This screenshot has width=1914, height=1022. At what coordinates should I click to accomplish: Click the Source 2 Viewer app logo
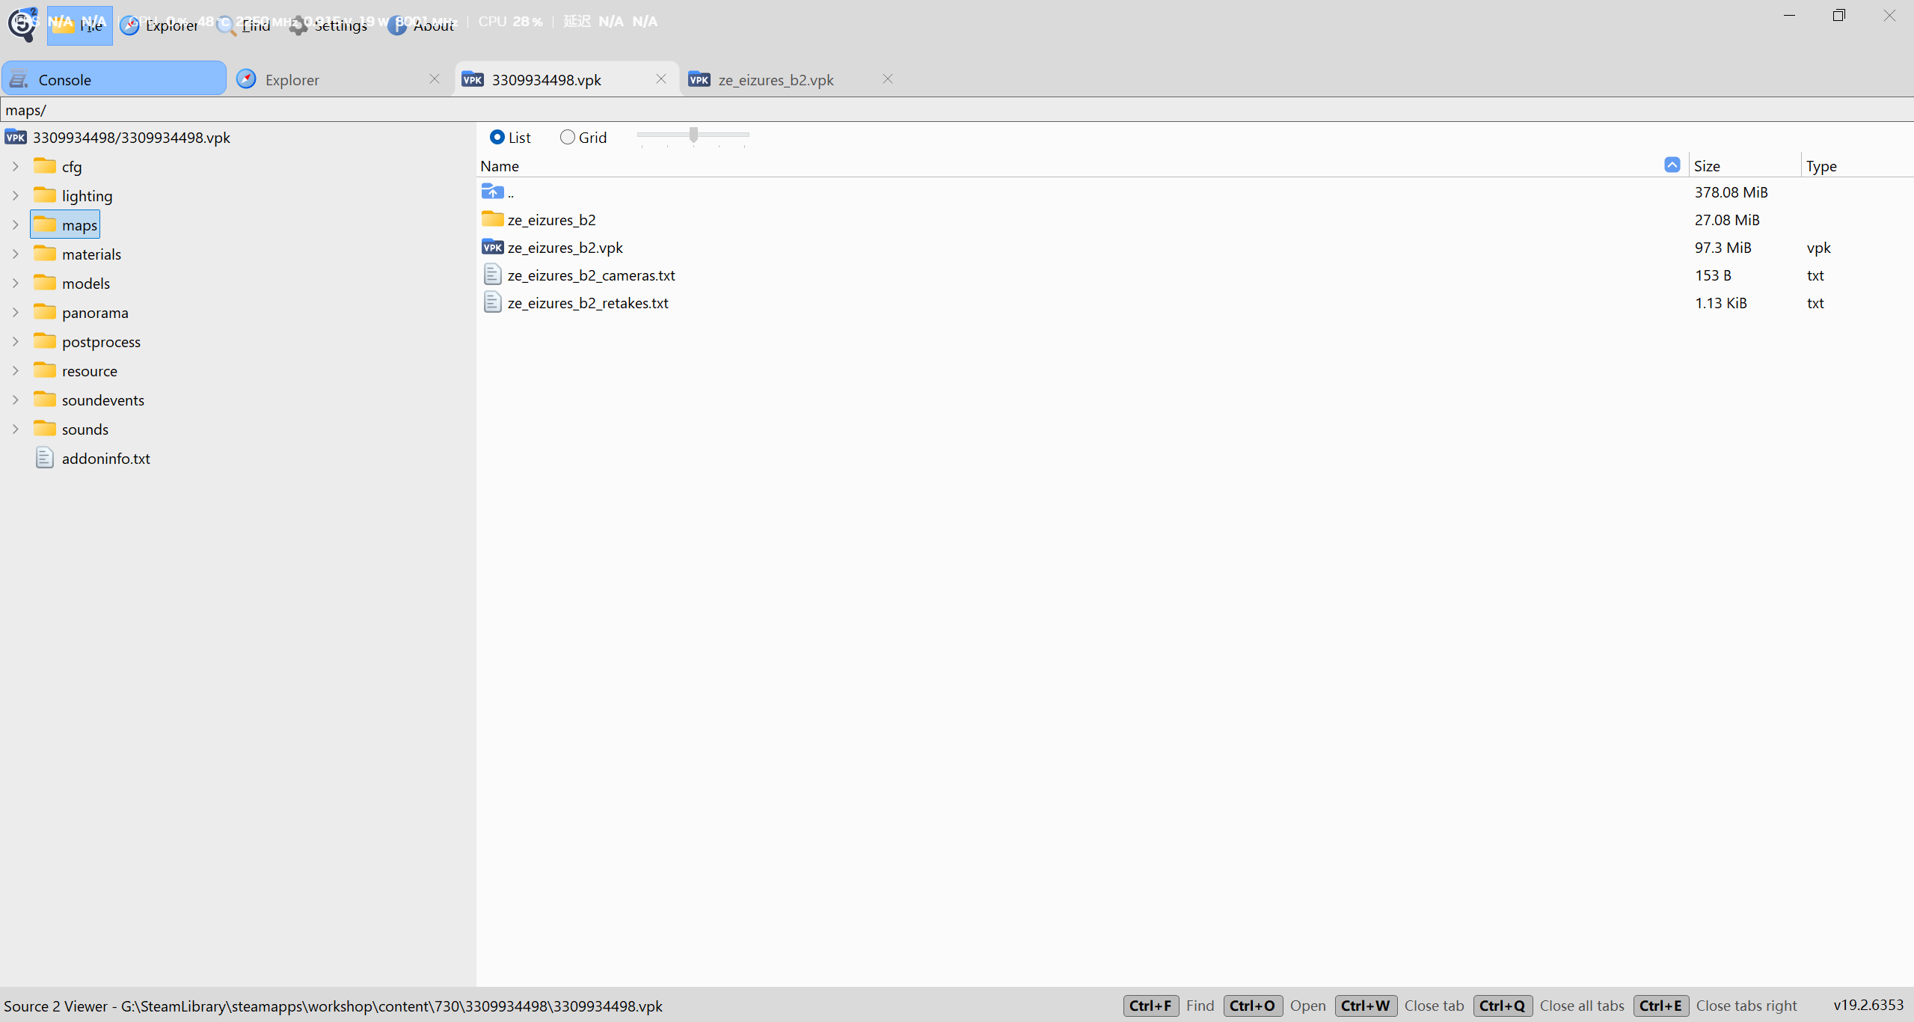[22, 24]
